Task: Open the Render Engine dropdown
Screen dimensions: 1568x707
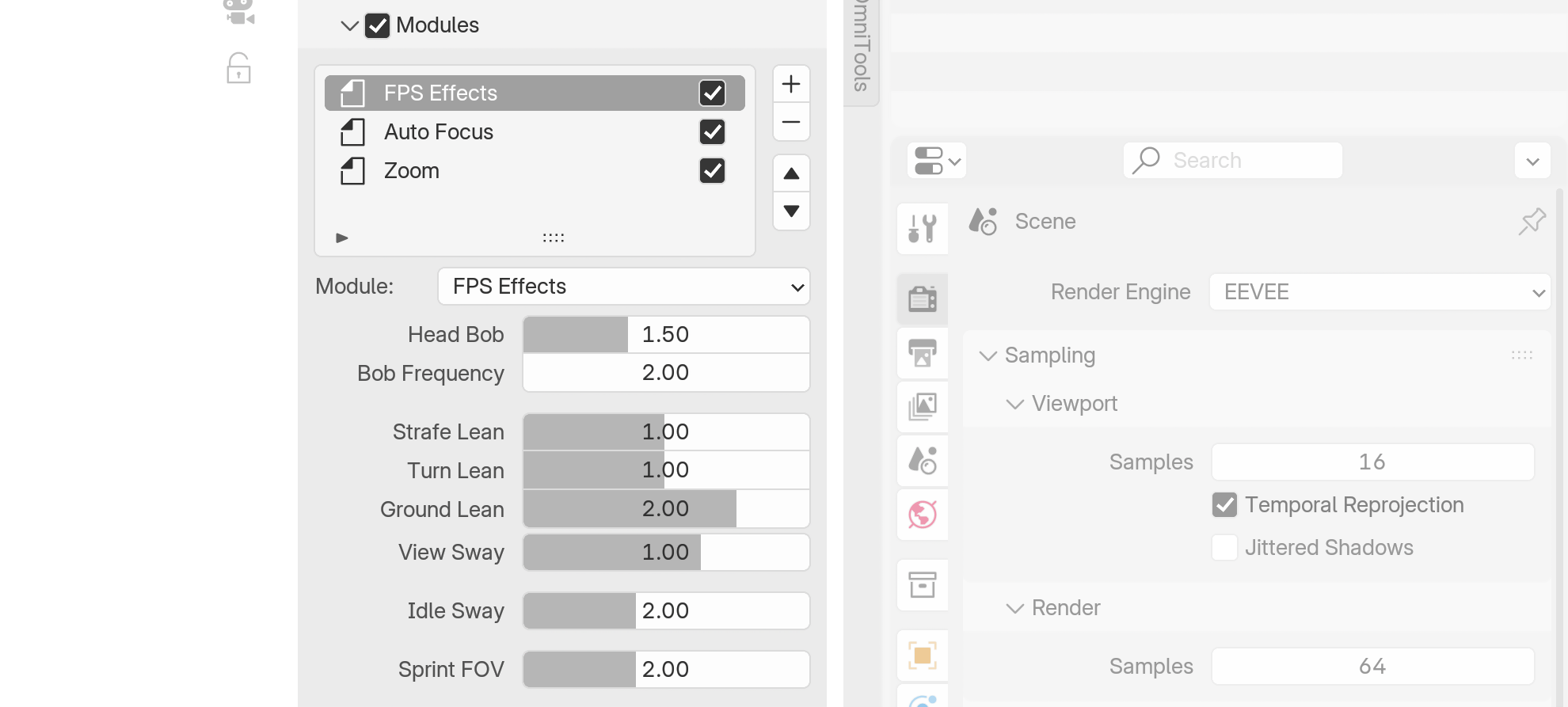Action: (x=1380, y=292)
